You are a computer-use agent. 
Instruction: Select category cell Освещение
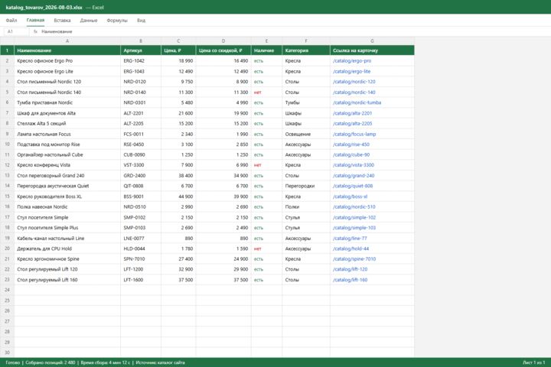[305, 134]
